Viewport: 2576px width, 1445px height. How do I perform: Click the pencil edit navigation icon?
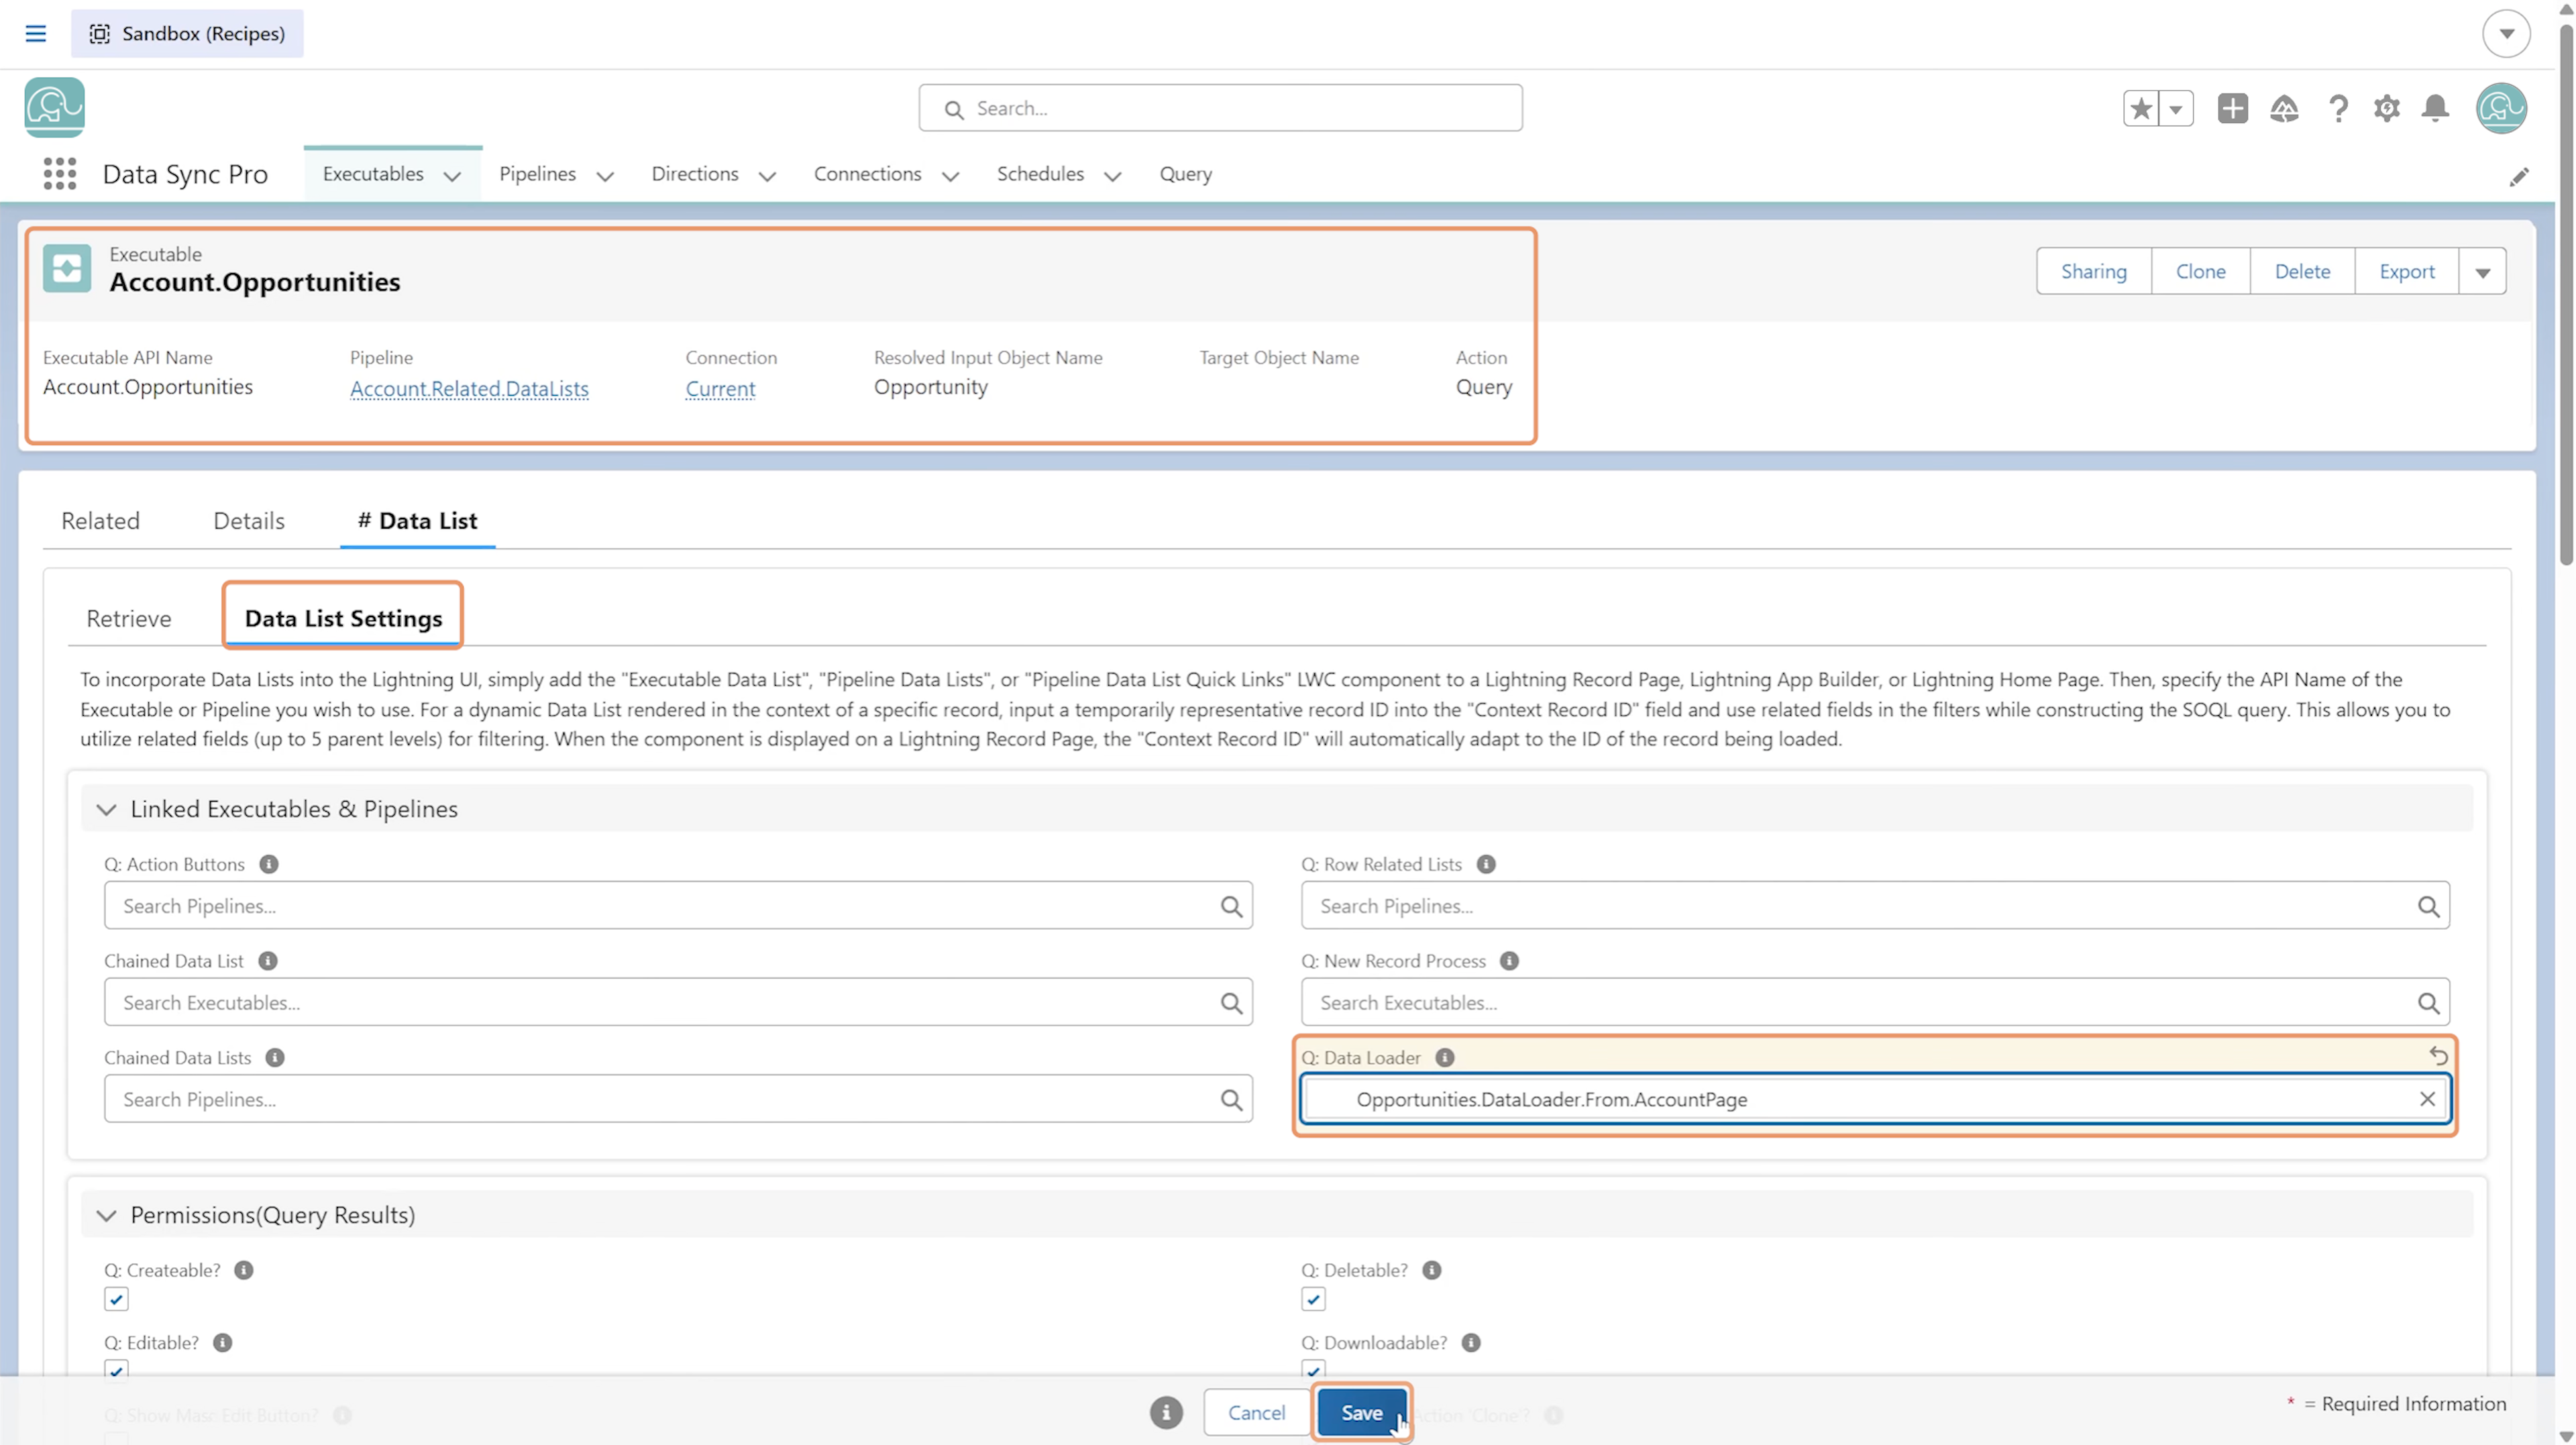pyautogui.click(x=2519, y=176)
